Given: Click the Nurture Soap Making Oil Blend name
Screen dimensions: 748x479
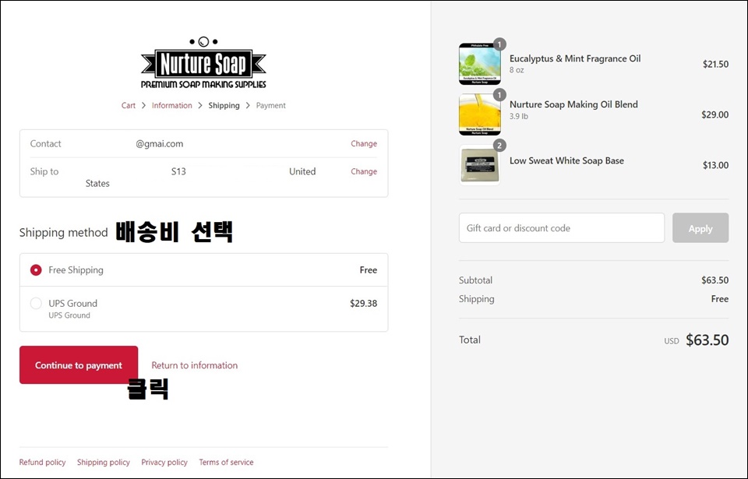Looking at the screenshot, I should 573,104.
